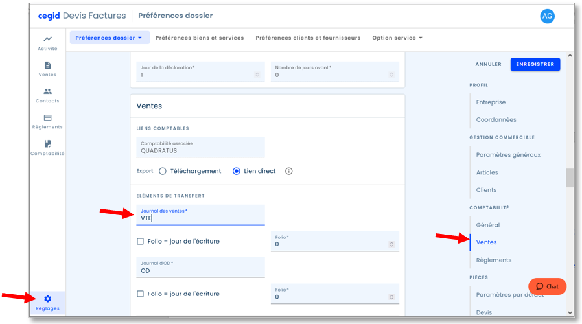
Task: Select Ventes in the Comptabilité side menu
Action: (486, 242)
